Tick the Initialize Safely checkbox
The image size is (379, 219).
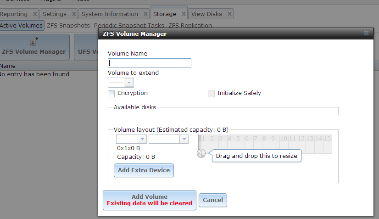[x=211, y=94]
